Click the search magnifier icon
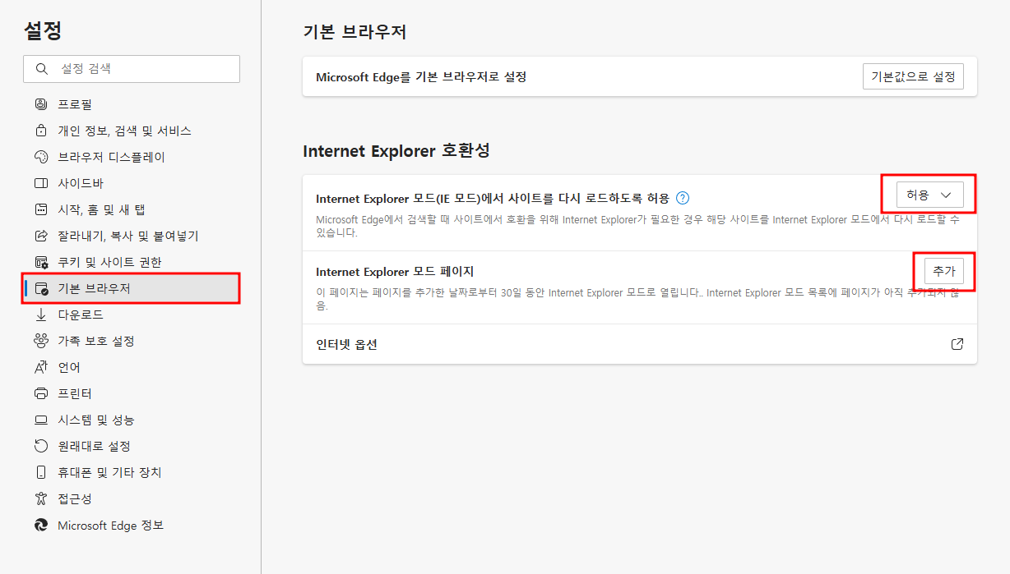The image size is (1010, 574). 41,69
